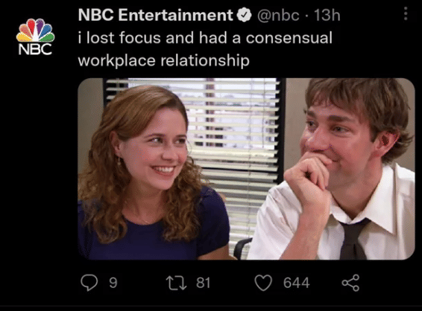Open the NBC Entertainment display name
This screenshot has width=422, height=311.
pos(155,15)
